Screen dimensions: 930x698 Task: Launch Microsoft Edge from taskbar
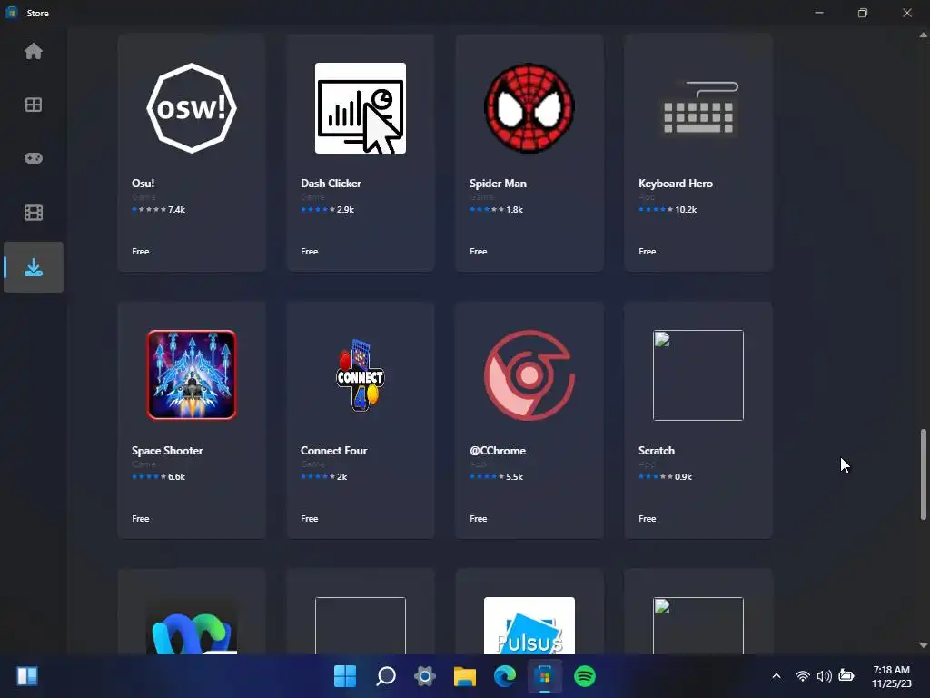(505, 676)
